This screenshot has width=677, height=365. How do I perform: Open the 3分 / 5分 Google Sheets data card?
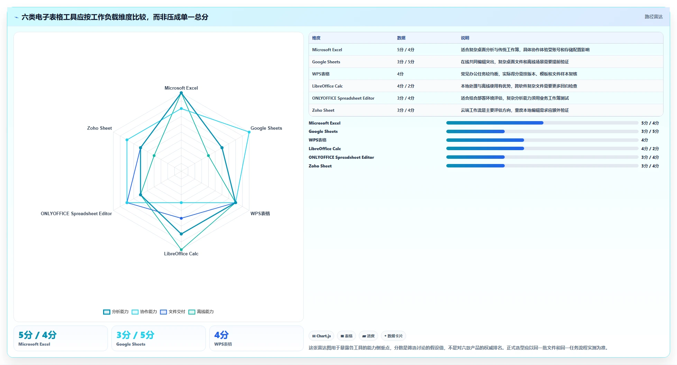click(158, 338)
